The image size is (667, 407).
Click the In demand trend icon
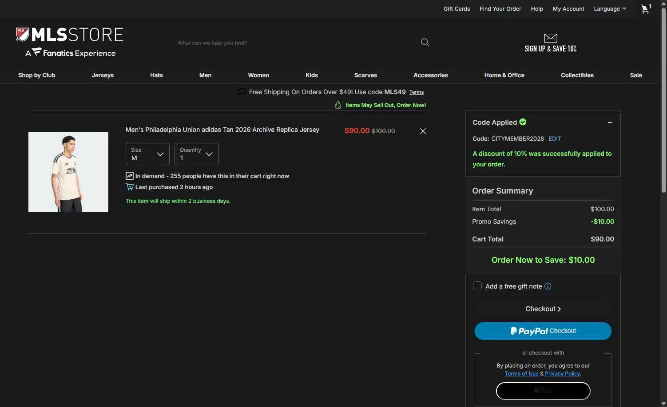click(x=130, y=176)
